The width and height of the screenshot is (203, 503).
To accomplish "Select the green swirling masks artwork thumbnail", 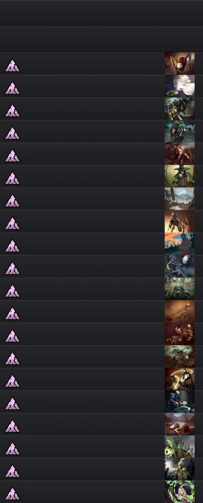I will coord(180,492).
